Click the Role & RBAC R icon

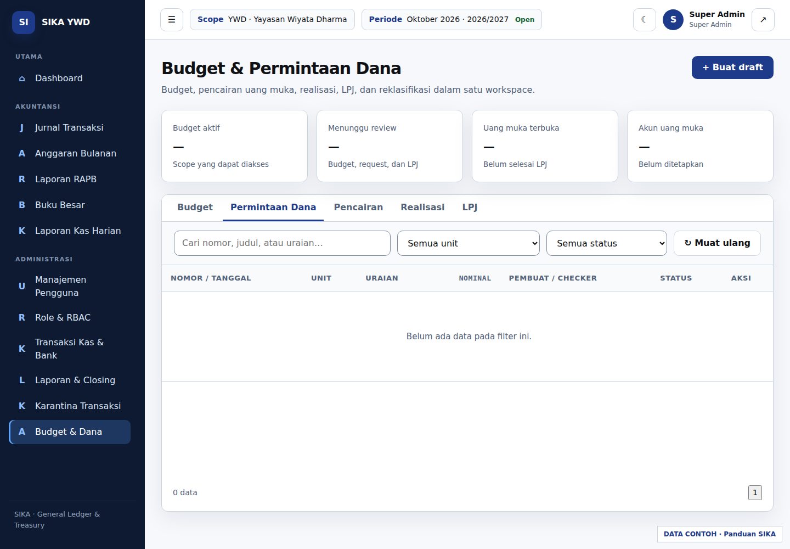22,318
